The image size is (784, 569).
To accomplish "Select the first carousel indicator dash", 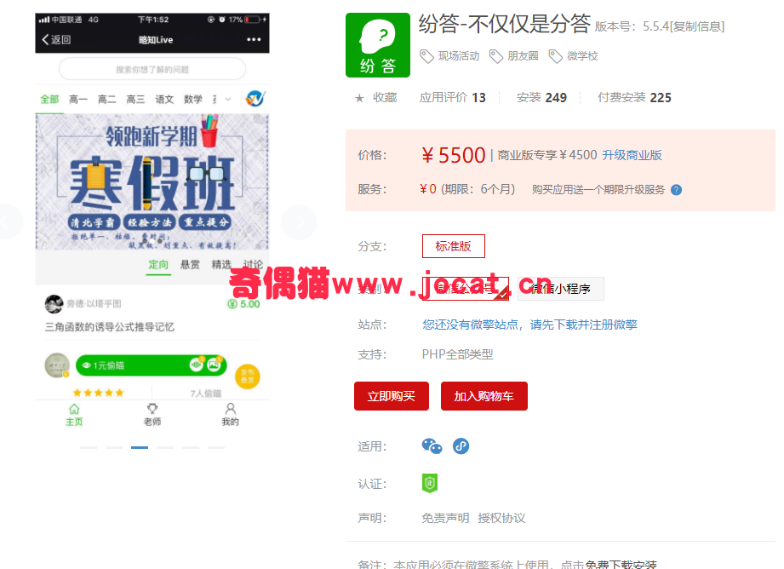I will tap(89, 447).
